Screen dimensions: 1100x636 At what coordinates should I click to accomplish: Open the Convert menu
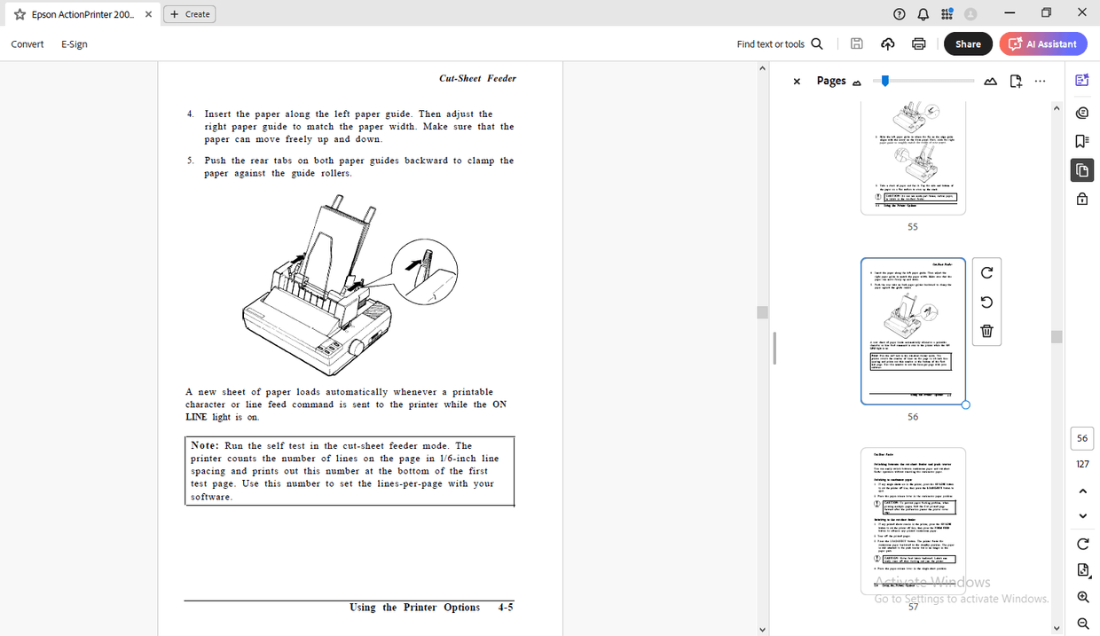point(27,43)
